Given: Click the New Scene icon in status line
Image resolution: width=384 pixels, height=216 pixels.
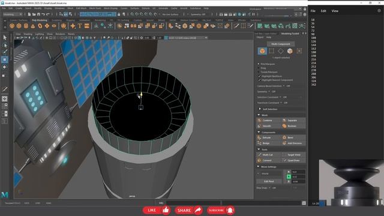Looking at the screenshot, I should click(29, 14).
